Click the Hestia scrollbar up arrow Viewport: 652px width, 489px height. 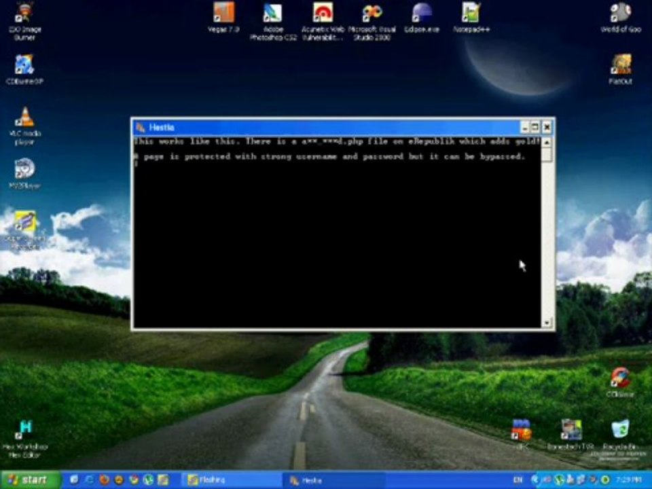[x=547, y=142]
